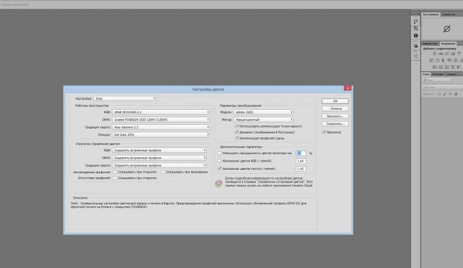Toggle 'Компенсация профилей сцены' checkbox

[x=237, y=138]
